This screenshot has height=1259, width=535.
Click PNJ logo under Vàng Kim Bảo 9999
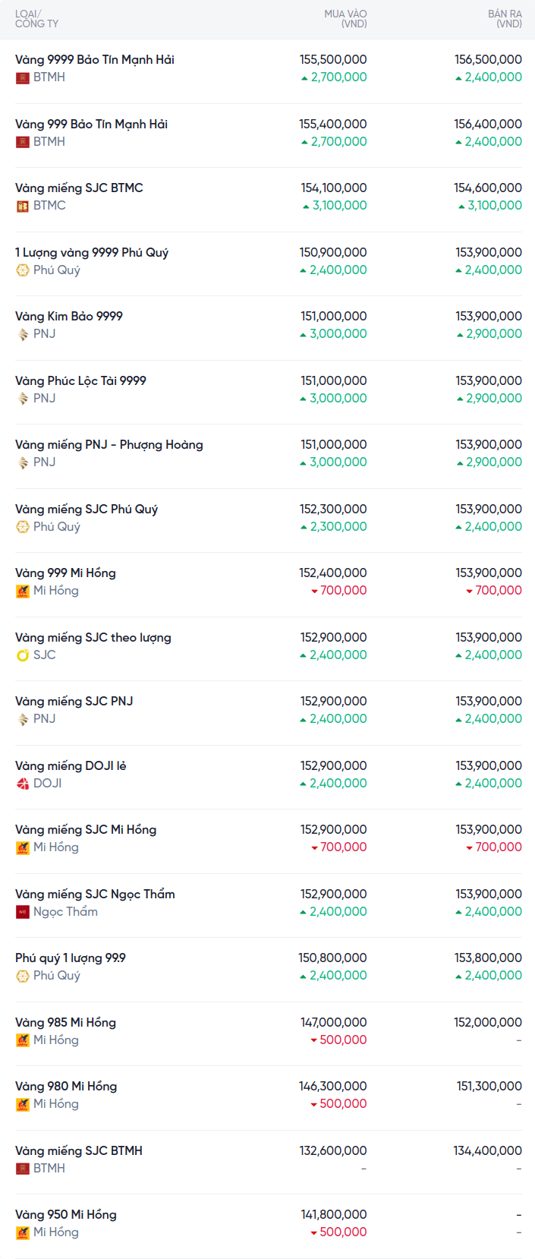pos(23,334)
